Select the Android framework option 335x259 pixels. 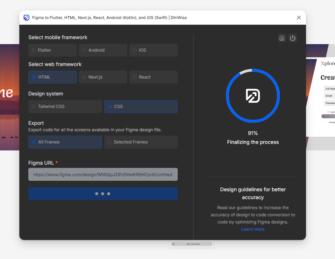tap(103, 50)
